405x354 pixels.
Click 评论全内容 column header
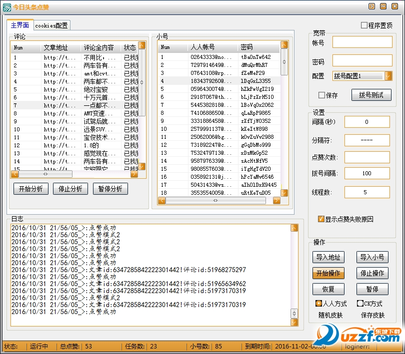point(100,48)
